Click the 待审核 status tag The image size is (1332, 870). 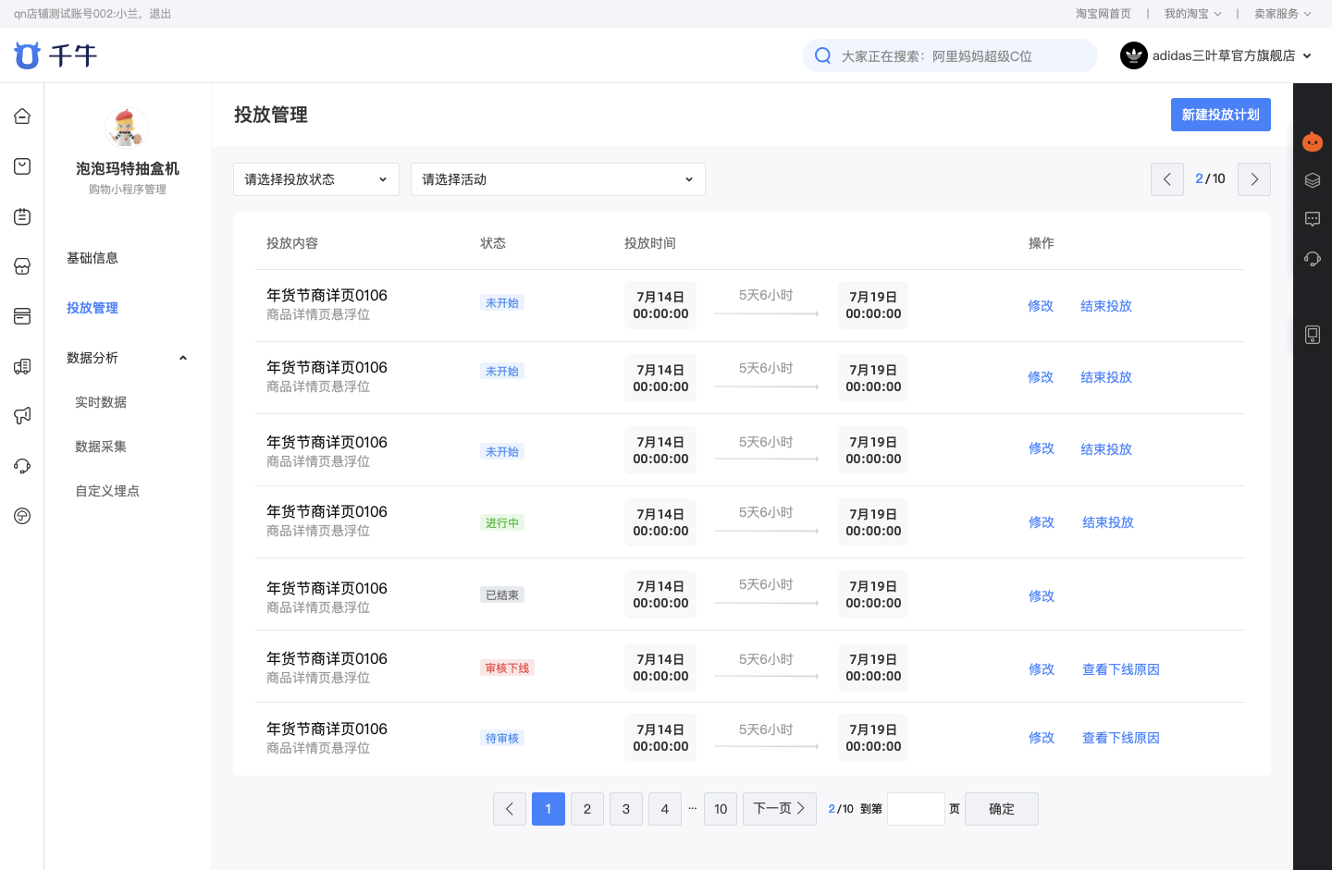(x=502, y=738)
